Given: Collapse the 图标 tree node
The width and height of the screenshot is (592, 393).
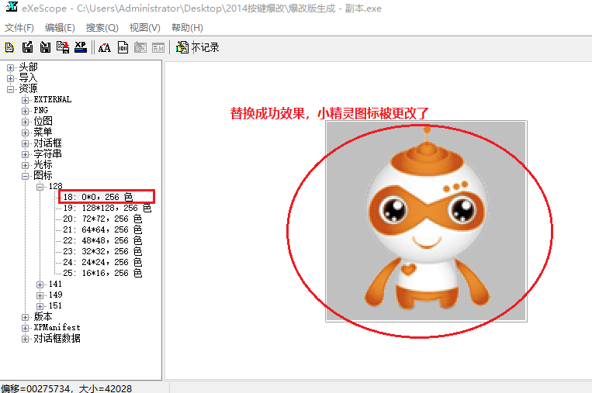Looking at the screenshot, I should [x=26, y=176].
